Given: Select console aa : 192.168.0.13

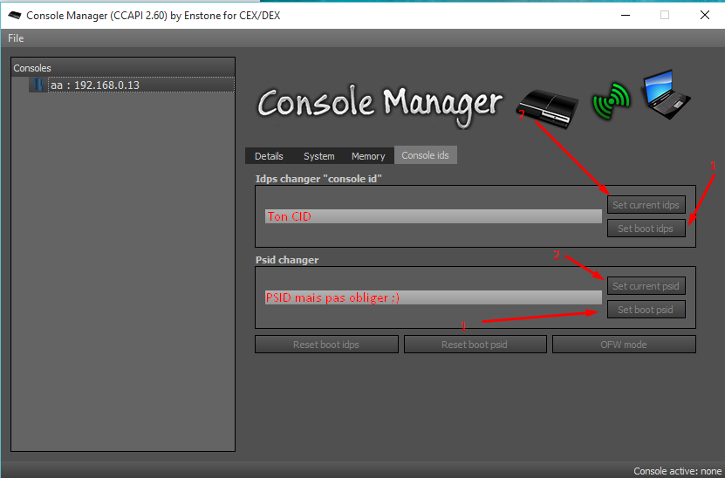Looking at the screenshot, I should (x=141, y=85).
